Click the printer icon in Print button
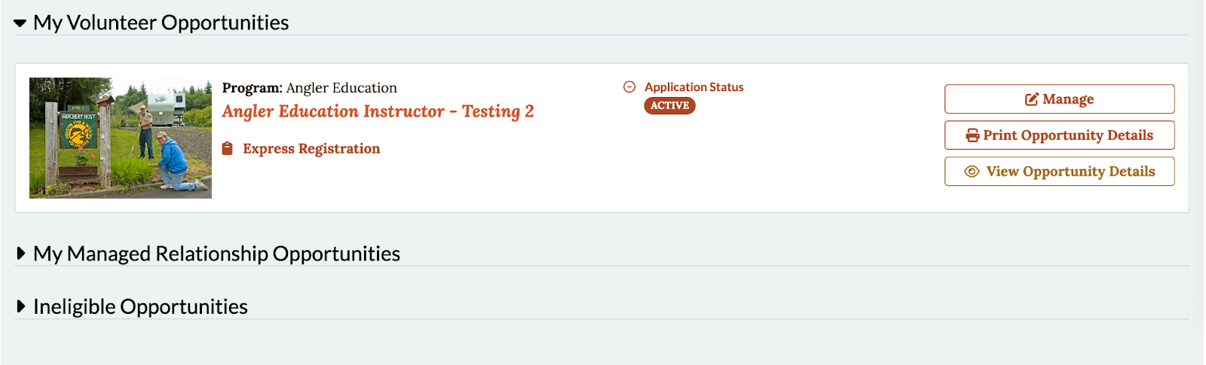The image size is (1206, 365). pos(973,135)
